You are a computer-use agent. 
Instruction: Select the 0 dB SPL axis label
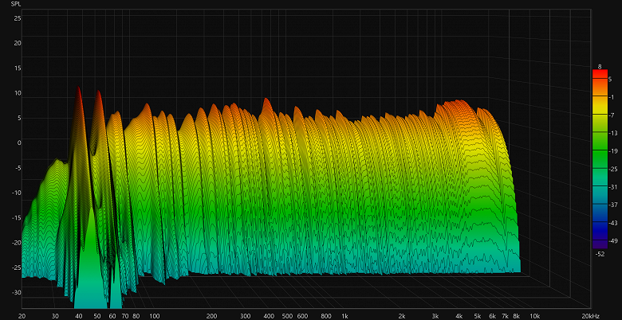tap(19, 142)
